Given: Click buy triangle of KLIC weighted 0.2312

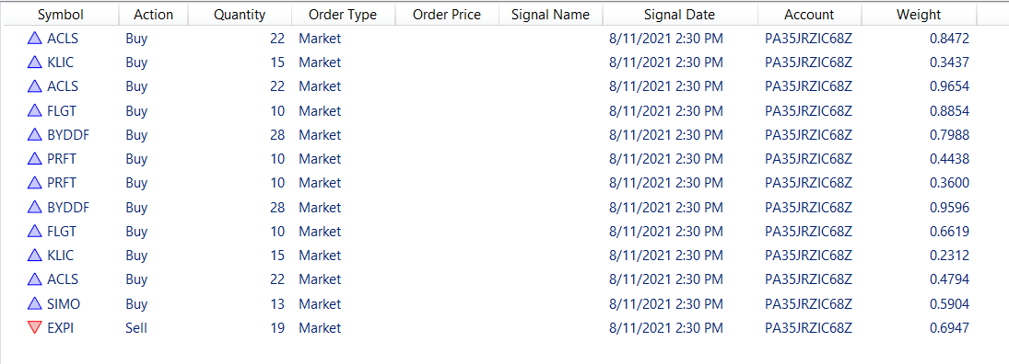Looking at the screenshot, I should point(35,256).
